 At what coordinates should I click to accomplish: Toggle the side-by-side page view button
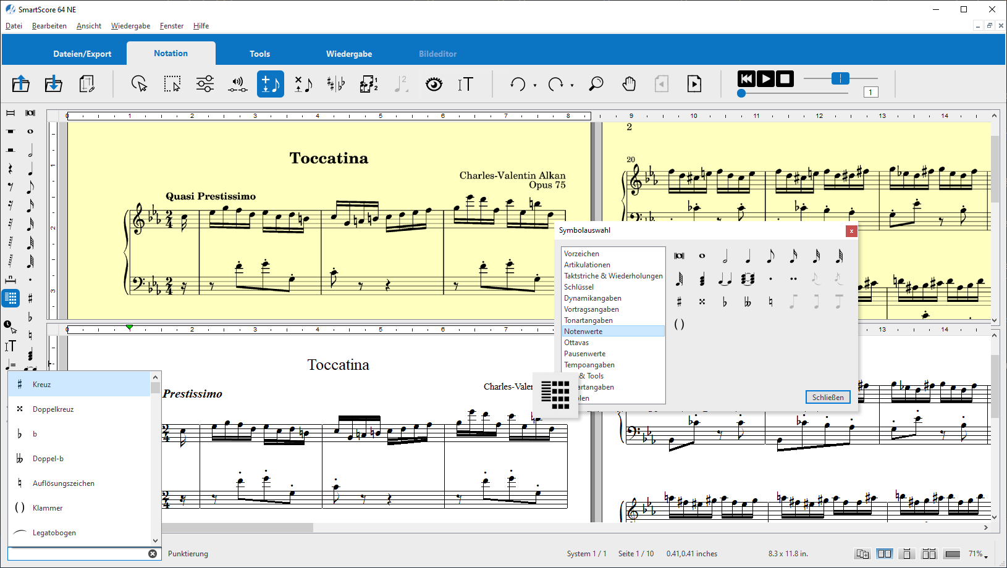pos(884,554)
